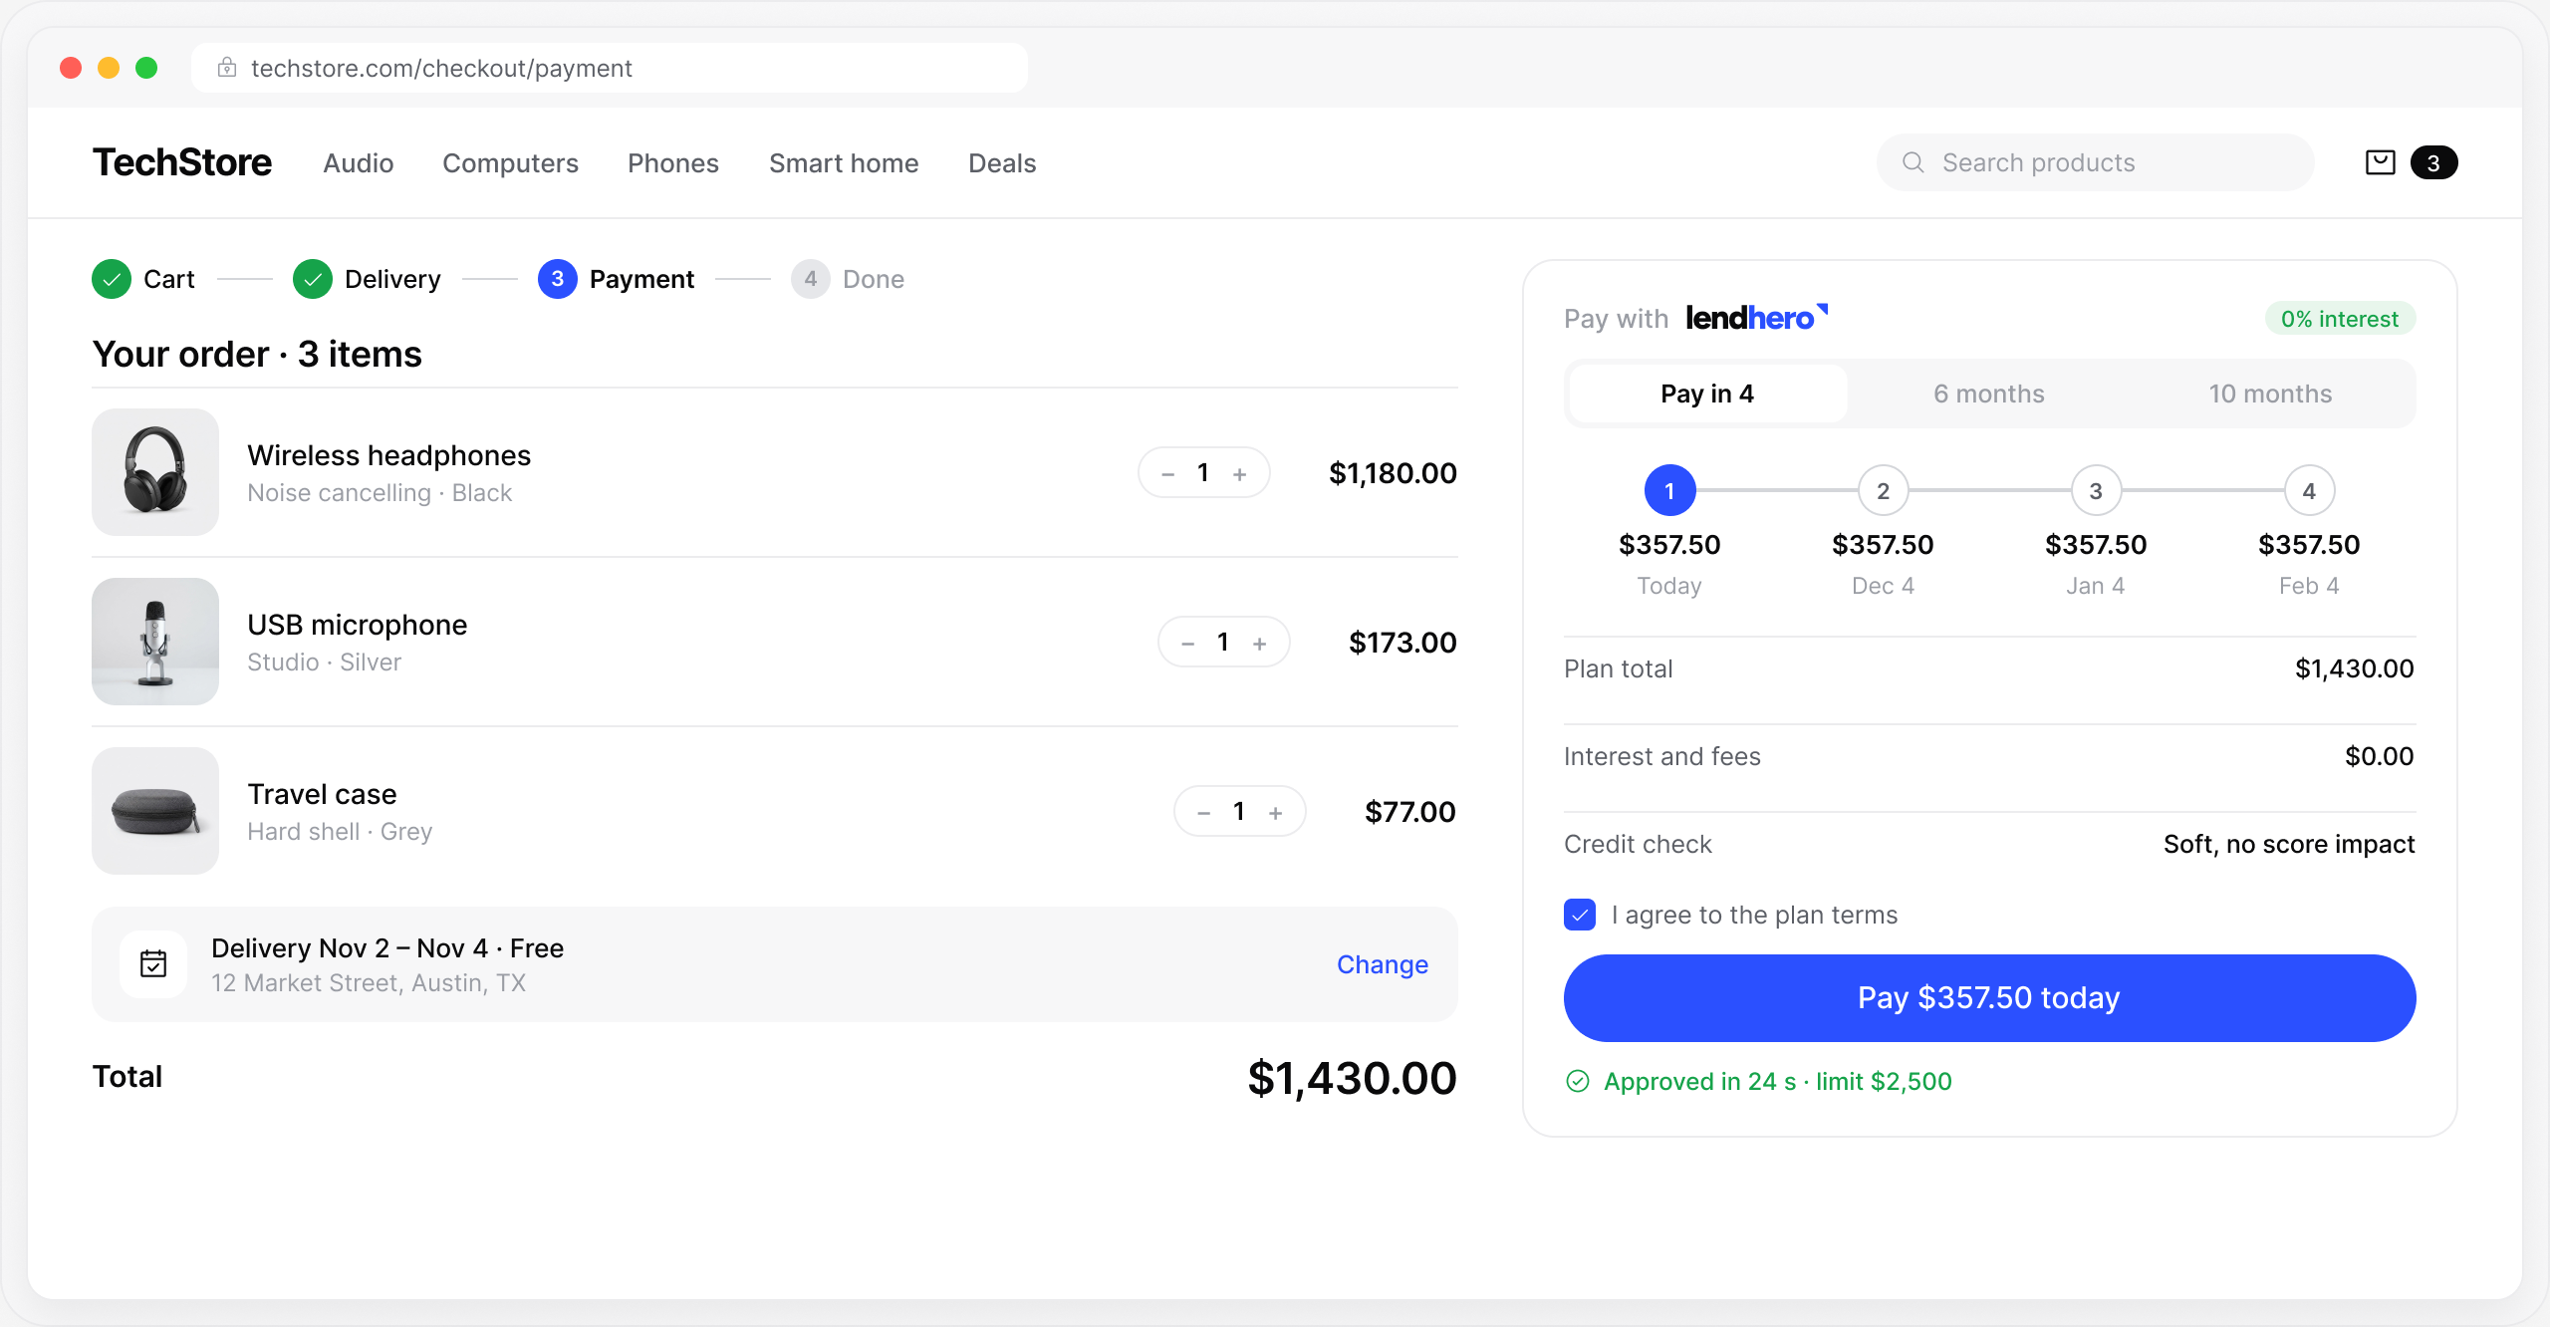Decrease Wireless headphones quantity
Image resolution: width=2550 pixels, height=1327 pixels.
[x=1168, y=474]
